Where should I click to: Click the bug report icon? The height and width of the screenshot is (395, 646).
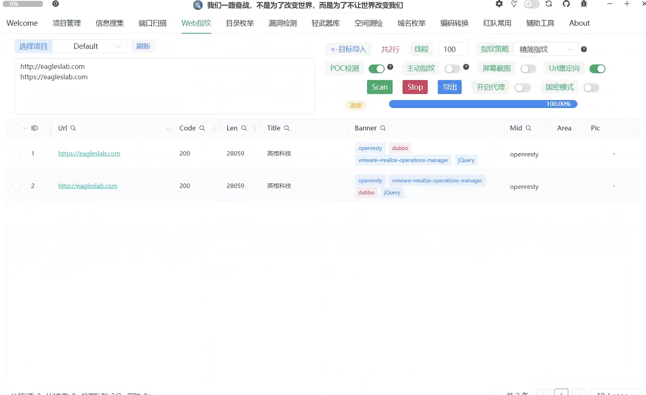pyautogui.click(x=584, y=4)
